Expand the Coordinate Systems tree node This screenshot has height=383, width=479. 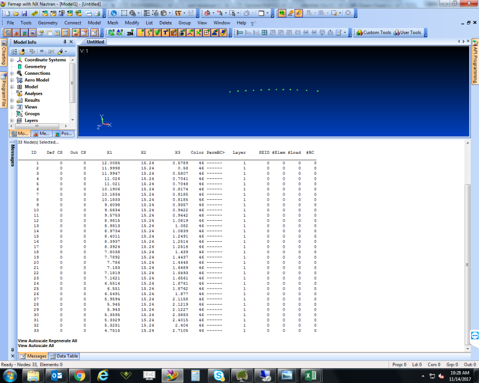click(x=12, y=60)
